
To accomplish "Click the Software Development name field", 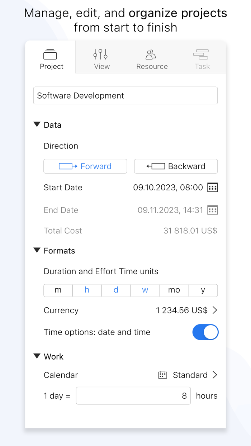I will click(125, 95).
